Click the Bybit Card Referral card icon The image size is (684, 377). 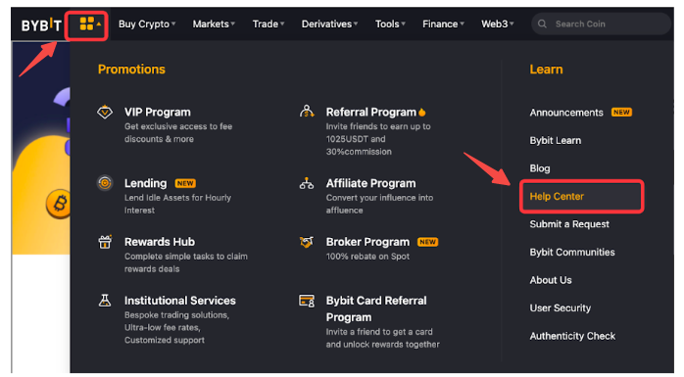coord(307,301)
